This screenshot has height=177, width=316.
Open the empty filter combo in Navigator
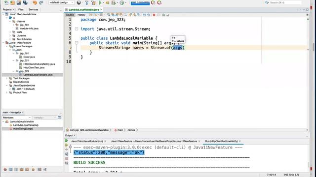45,118
